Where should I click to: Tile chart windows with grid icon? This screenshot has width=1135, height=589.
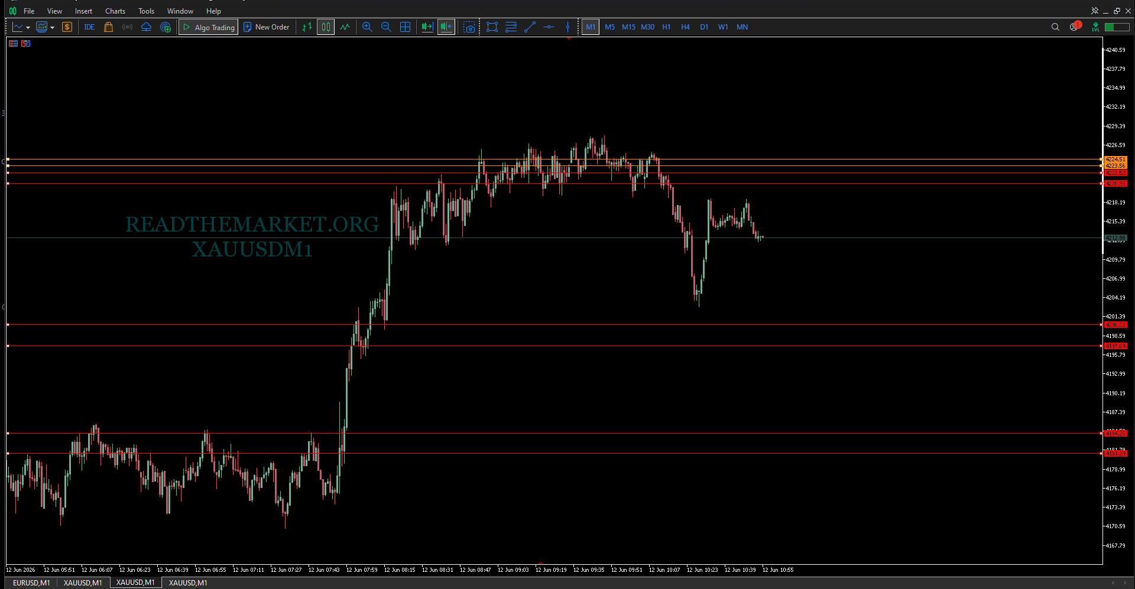click(x=405, y=27)
